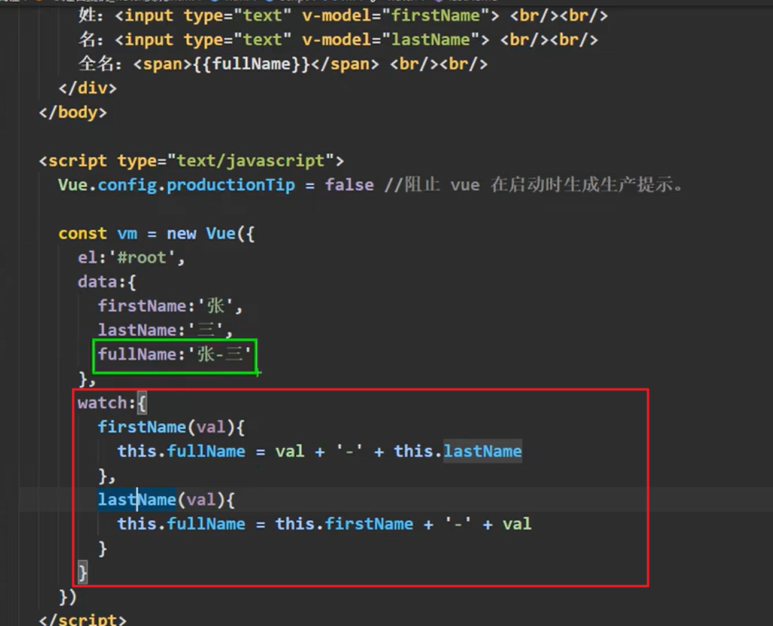
Task: Click the 'watch' property key
Action: tap(102, 403)
